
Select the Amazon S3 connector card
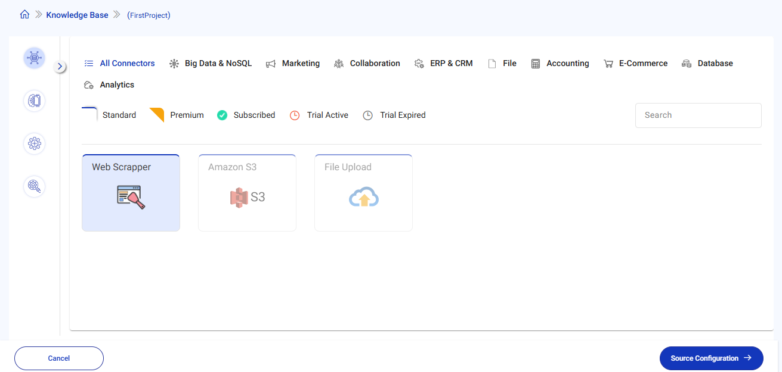coord(247,193)
